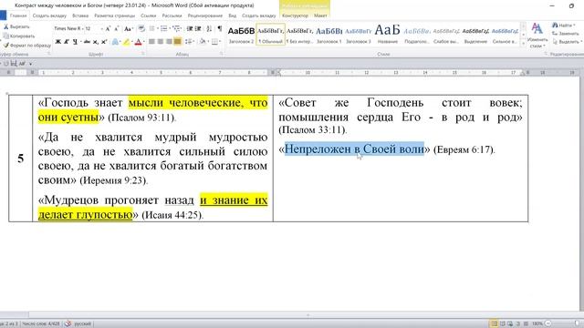Open the Главная tab
Viewport: 584px width, 328px height.
(18, 15)
